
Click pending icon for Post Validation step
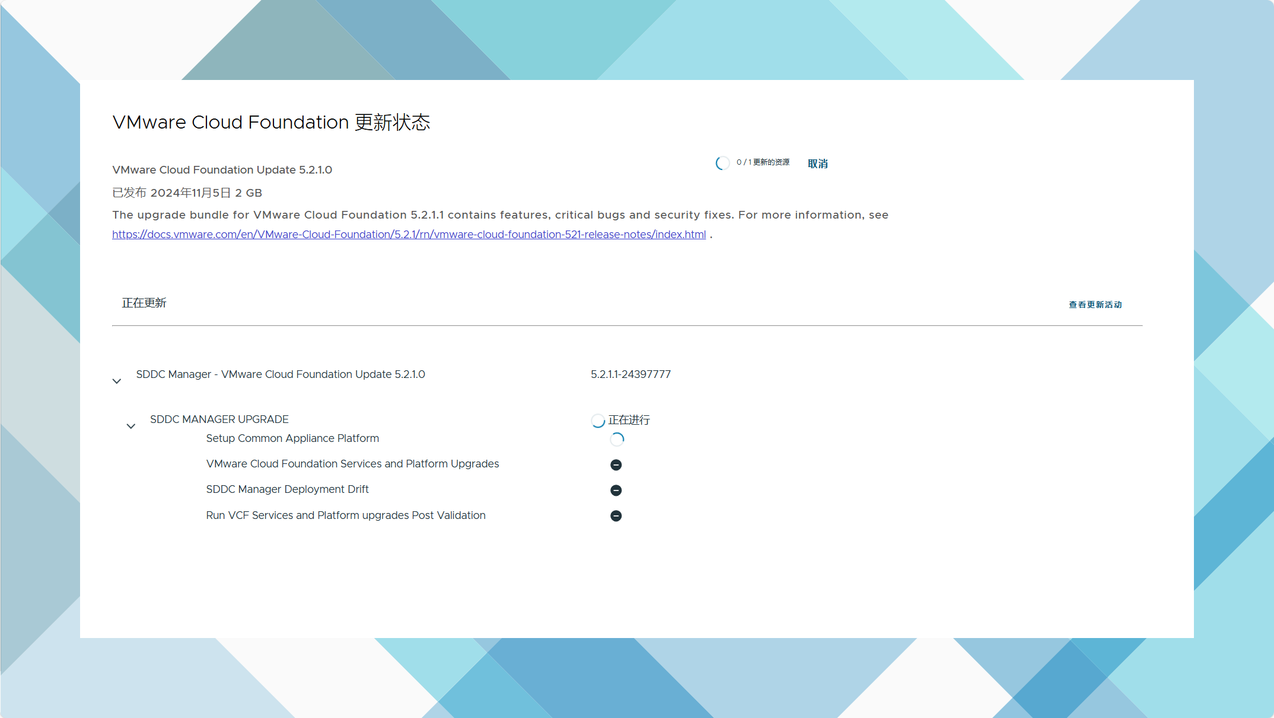click(x=616, y=516)
